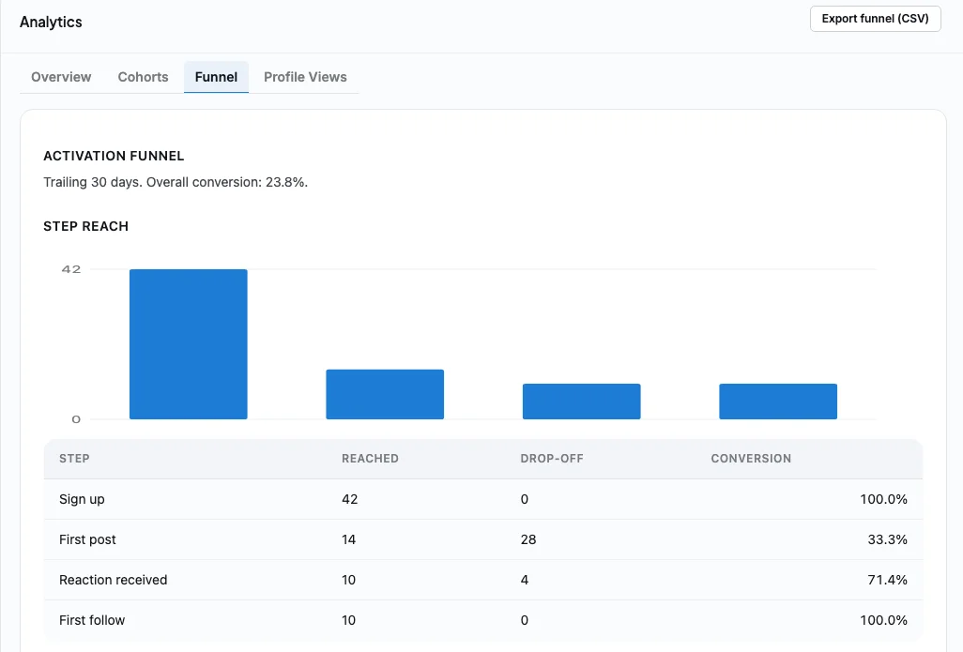
Task: Go to the Profile Views tab
Action: coord(305,77)
